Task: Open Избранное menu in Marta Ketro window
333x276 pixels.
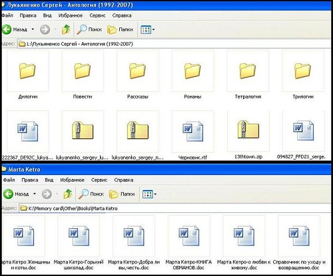Action: coord(72,180)
